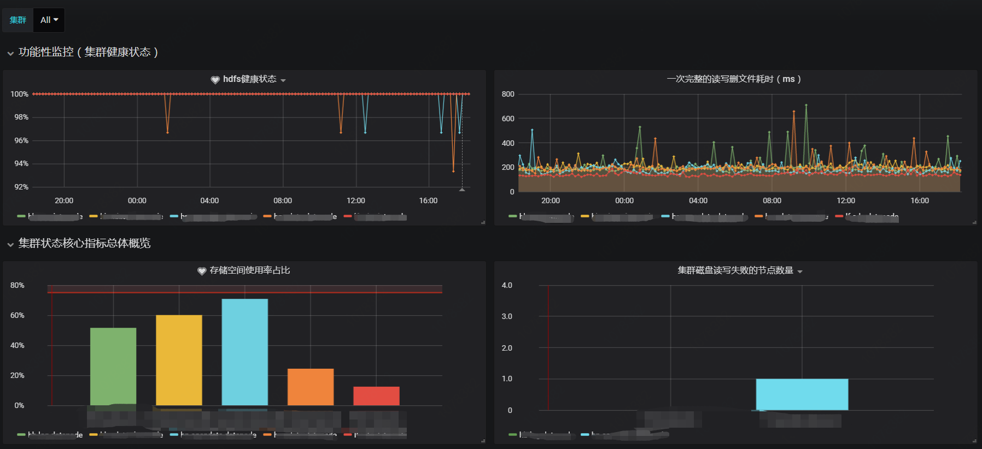This screenshot has height=449, width=982.
Task: Select the orange bar in storage usage chart
Action: pyautogui.click(x=311, y=387)
